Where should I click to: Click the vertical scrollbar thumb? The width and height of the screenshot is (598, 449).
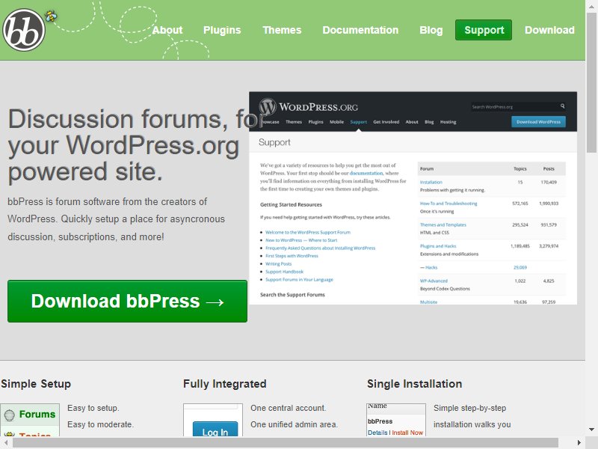click(x=591, y=82)
